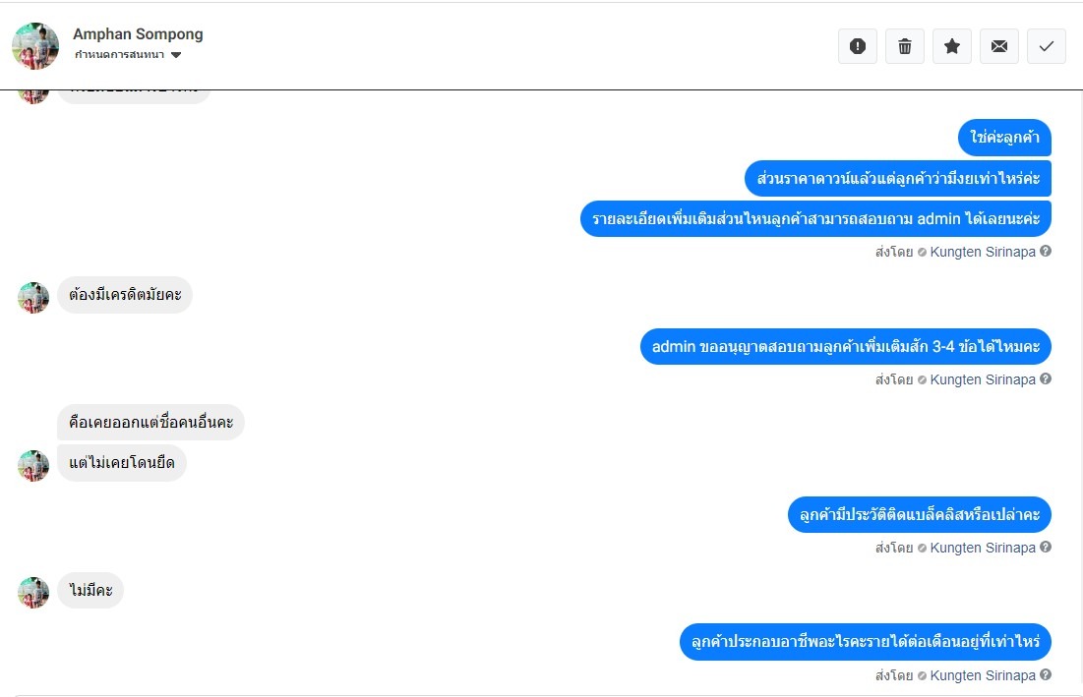Image resolution: width=1083 pixels, height=697 pixels.
Task: Click the Amphan Sompong profile picture in header
Action: pos(35,46)
